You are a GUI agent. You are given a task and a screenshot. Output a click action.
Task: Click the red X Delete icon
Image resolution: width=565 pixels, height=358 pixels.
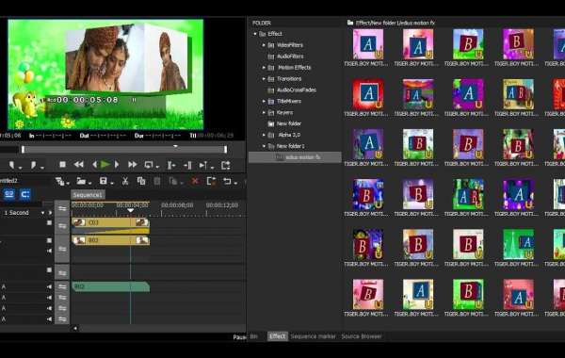click(195, 181)
